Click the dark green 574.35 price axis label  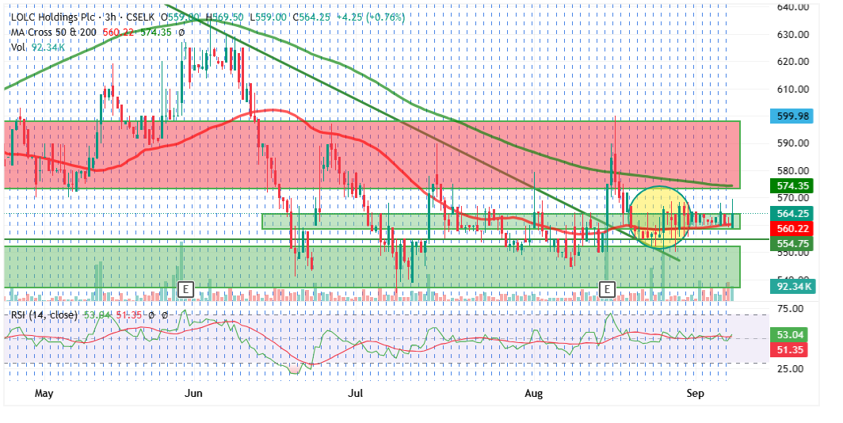tap(792, 186)
